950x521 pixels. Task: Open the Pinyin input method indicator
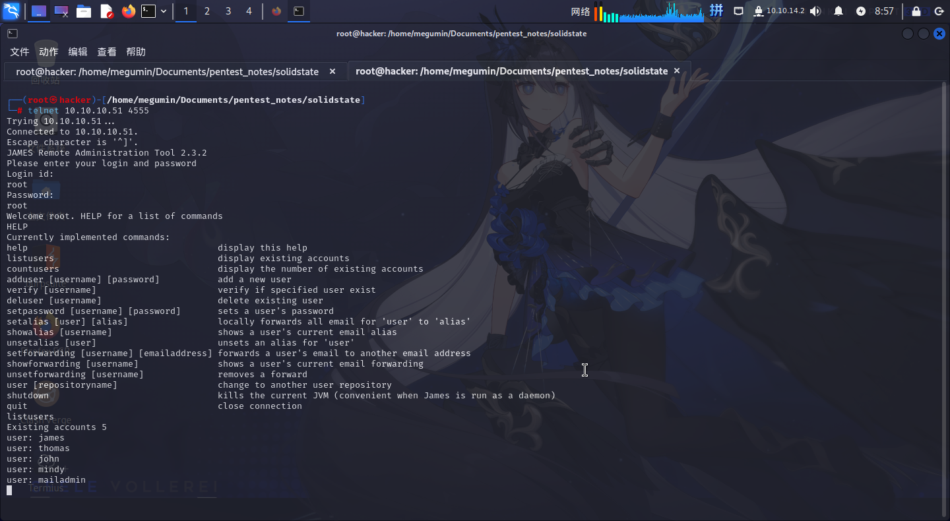tap(716, 11)
